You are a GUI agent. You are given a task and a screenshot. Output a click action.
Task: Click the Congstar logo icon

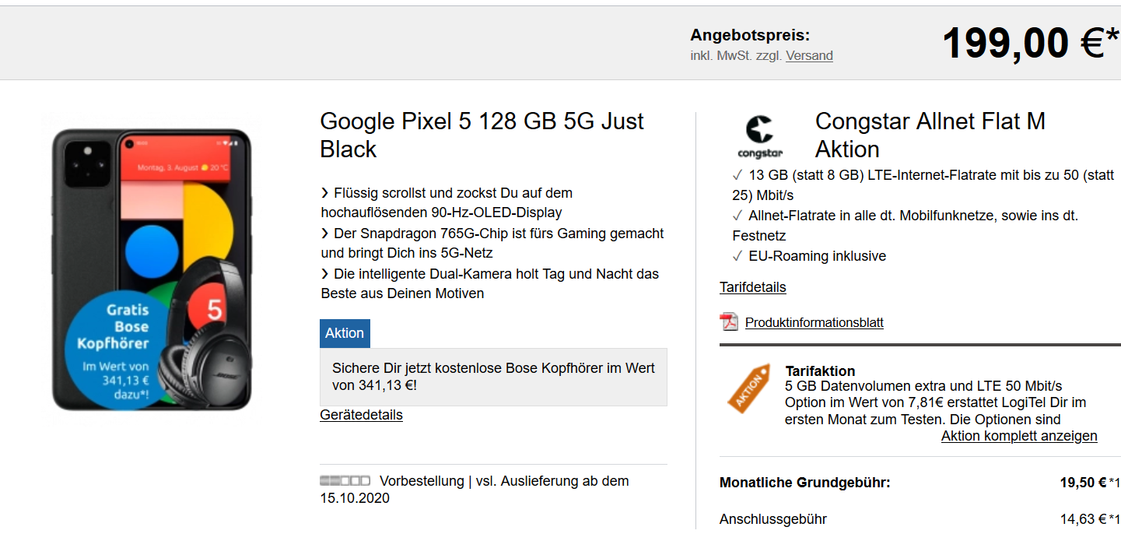click(760, 137)
